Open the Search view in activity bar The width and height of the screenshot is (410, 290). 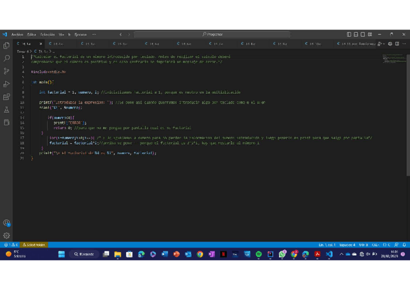pos(6,58)
